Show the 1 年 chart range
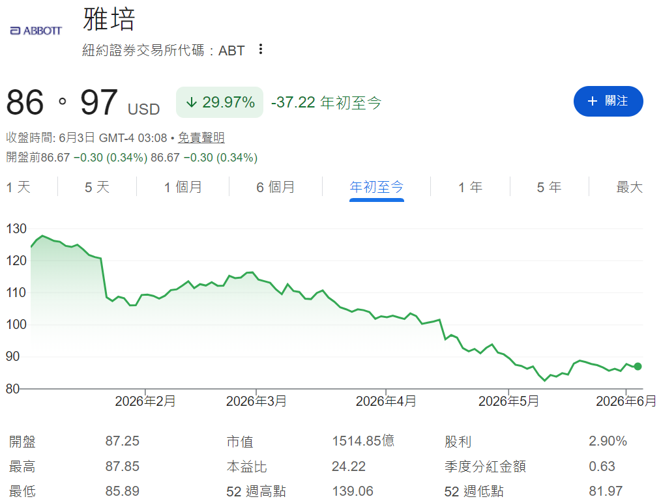 [x=470, y=187]
